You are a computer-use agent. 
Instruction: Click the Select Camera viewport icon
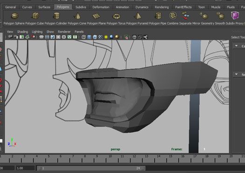click(x=10, y=37)
